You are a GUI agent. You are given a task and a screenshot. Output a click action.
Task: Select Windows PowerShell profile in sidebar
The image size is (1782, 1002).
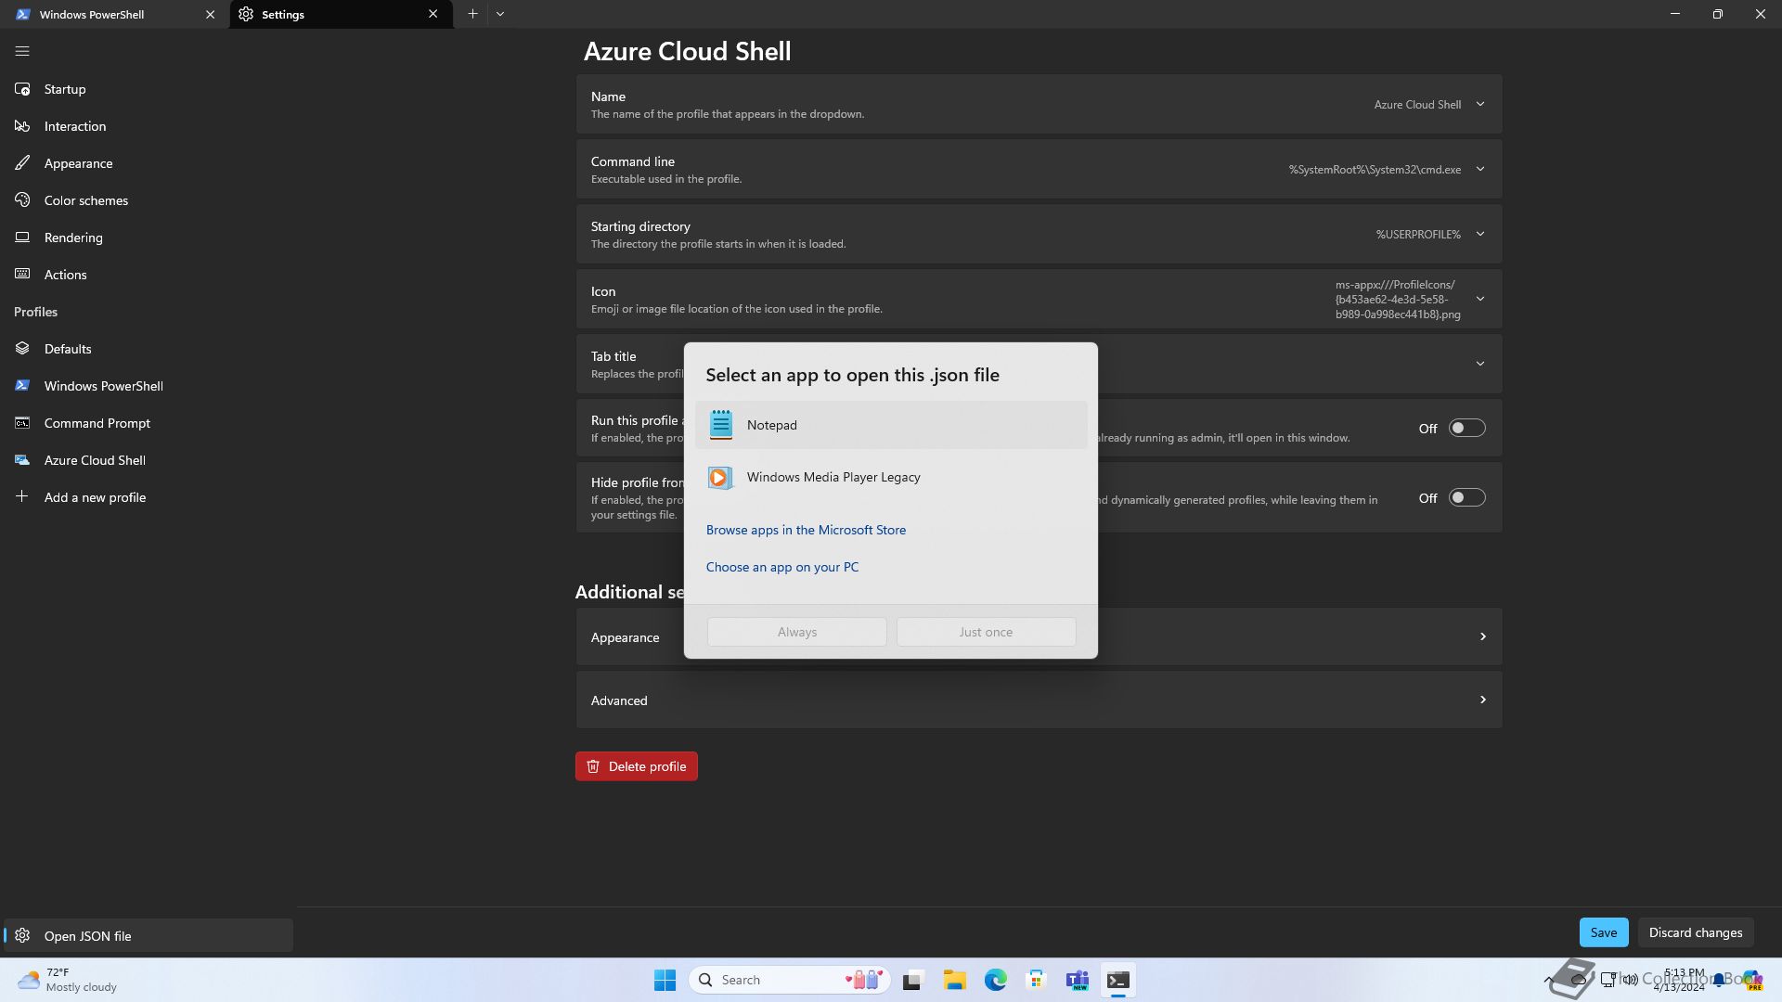click(x=147, y=386)
